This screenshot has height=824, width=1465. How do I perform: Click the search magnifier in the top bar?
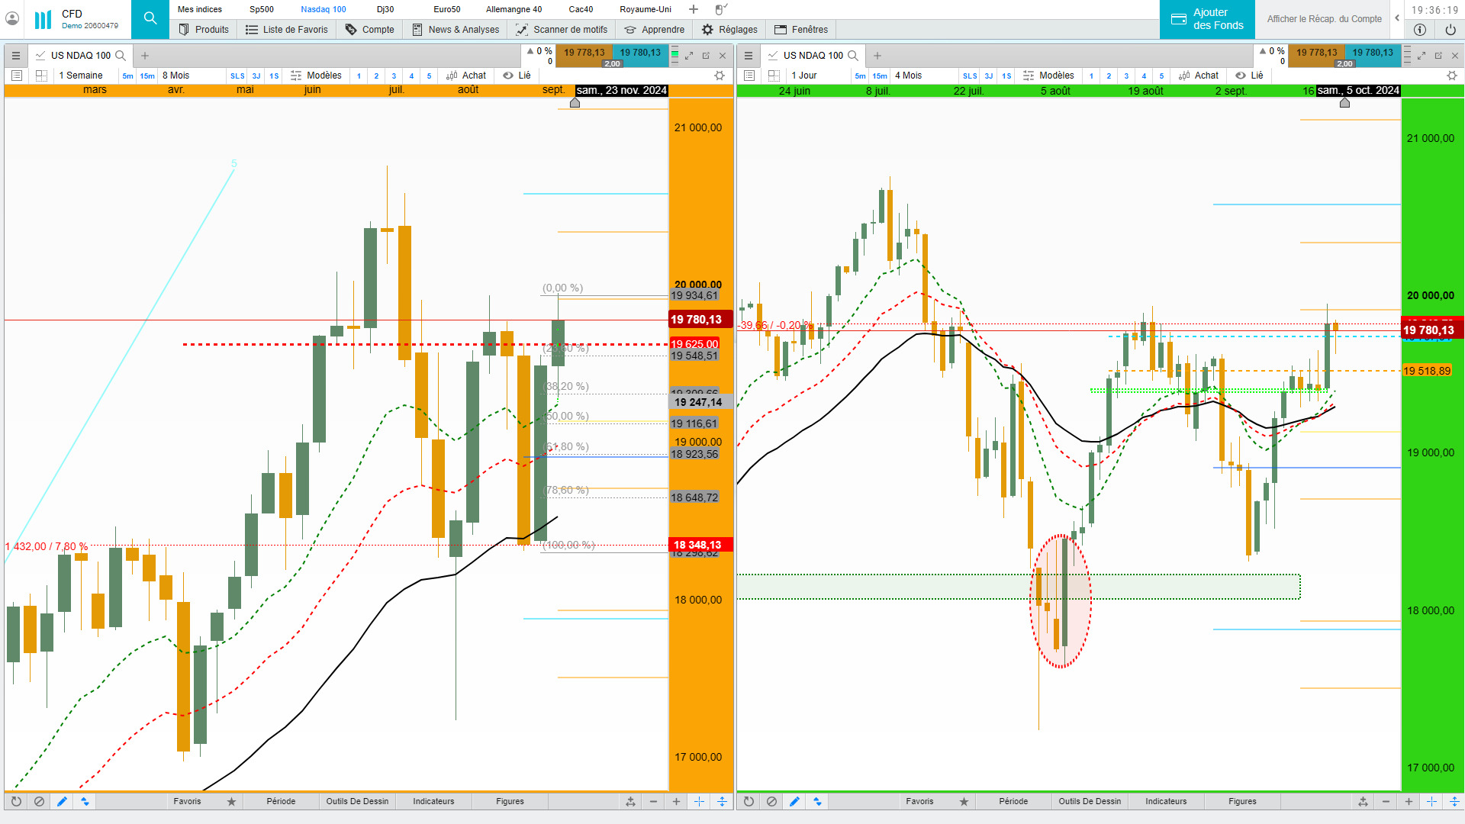click(x=150, y=18)
